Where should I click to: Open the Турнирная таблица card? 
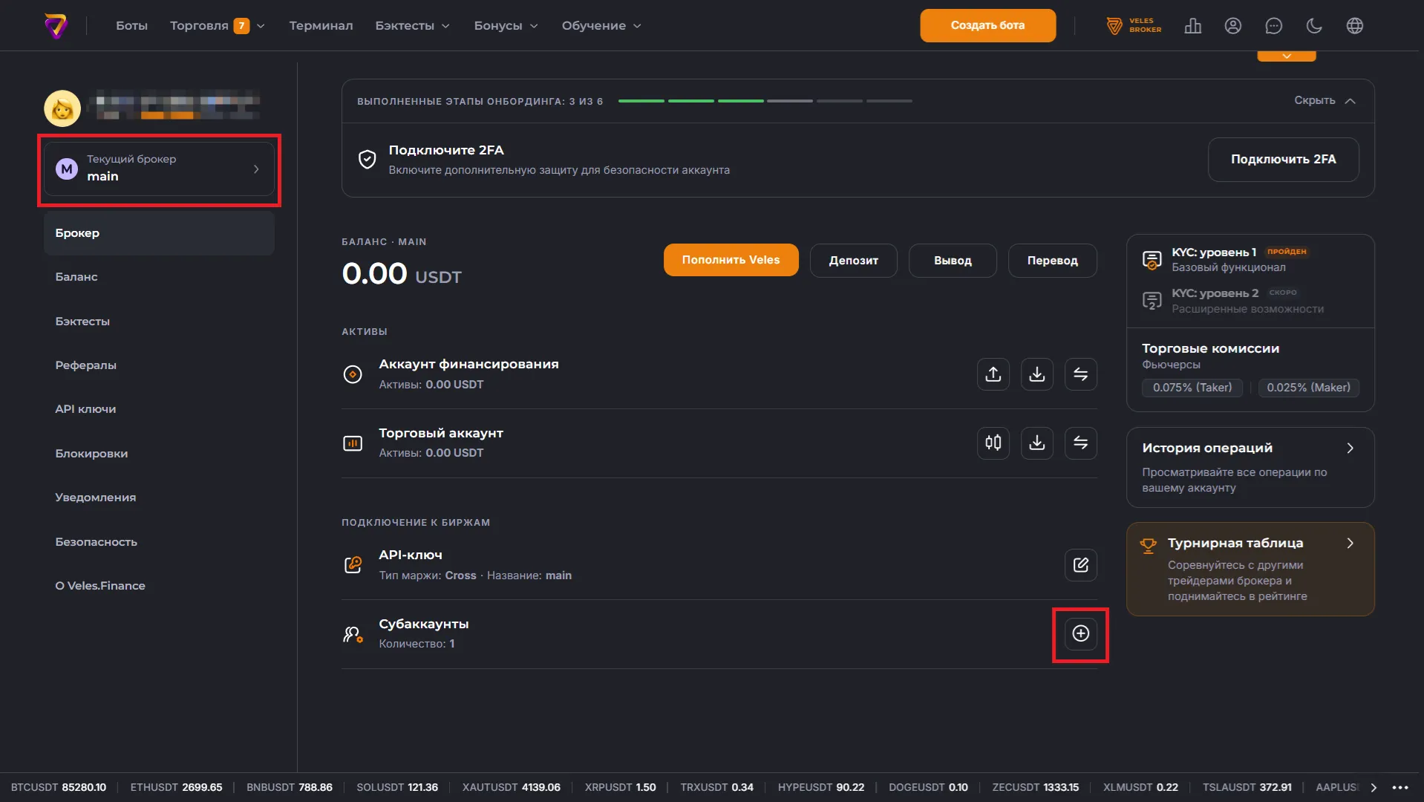pyautogui.click(x=1250, y=569)
